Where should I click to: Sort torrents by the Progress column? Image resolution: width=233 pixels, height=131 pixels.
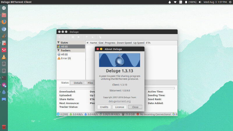(x=110, y=43)
